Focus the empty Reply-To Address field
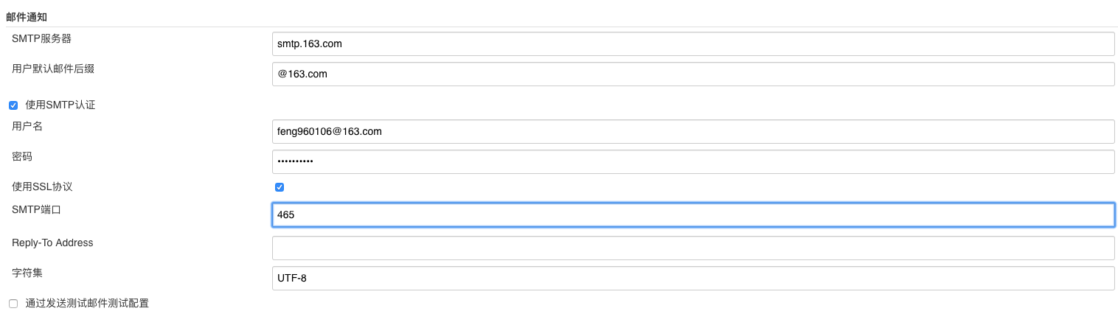The width and height of the screenshot is (1118, 314). click(x=693, y=248)
